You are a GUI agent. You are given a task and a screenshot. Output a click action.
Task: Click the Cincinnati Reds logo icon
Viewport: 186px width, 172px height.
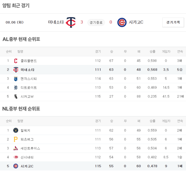tap(16, 158)
